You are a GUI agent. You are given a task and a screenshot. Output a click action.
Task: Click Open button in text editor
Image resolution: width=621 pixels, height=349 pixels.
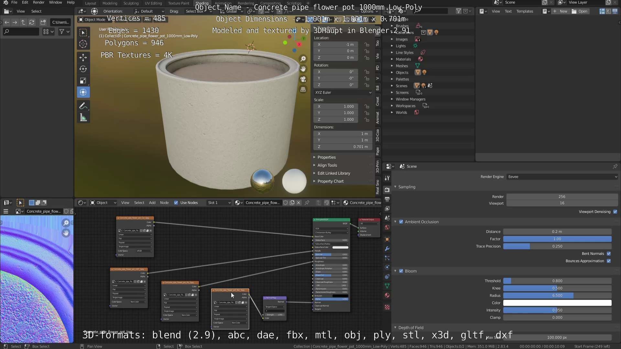pyautogui.click(x=580, y=11)
